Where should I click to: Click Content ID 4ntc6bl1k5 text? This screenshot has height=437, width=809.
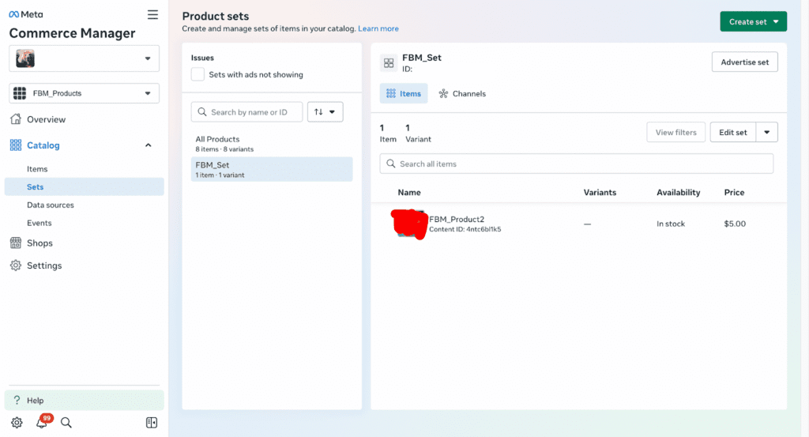tap(465, 229)
